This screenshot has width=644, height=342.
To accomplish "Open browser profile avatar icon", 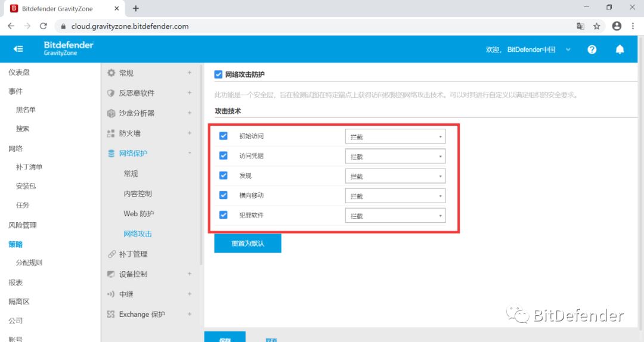I will pyautogui.click(x=617, y=26).
